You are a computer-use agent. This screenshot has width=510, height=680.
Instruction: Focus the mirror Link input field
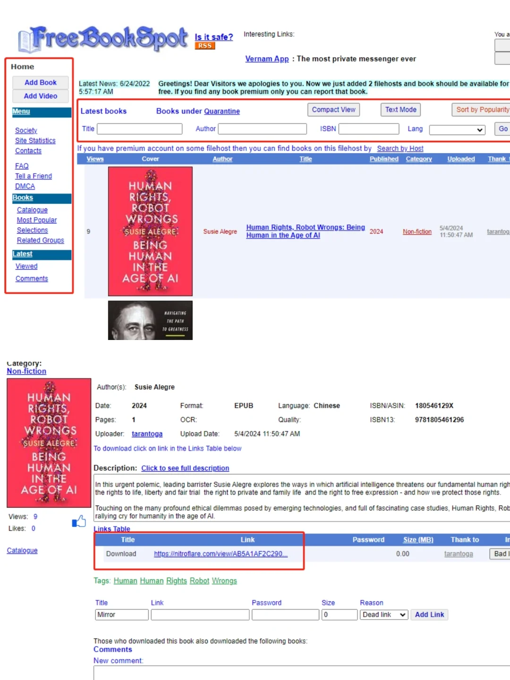[200, 615]
